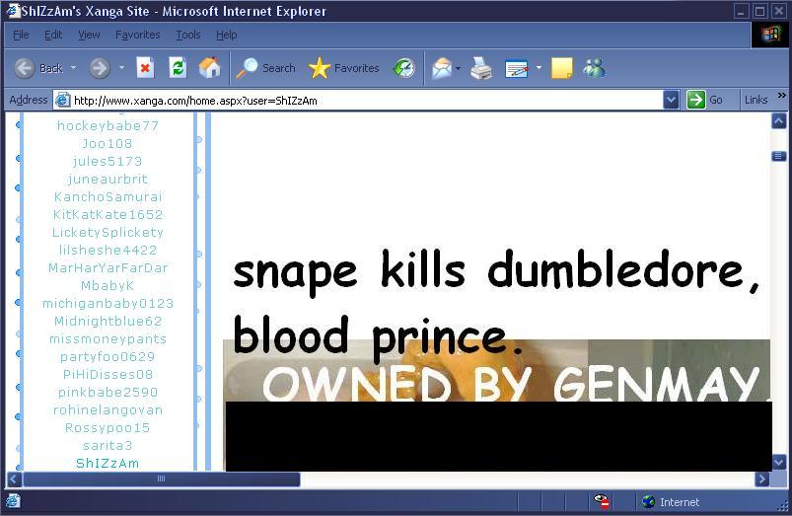The width and height of the screenshot is (792, 516).
Task: Expand the Edit button dropdown arrow
Action: [539, 68]
